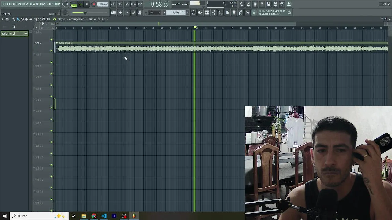392x220 pixels.
Task: Select the Playback speaker tool
Action: coord(48,19)
